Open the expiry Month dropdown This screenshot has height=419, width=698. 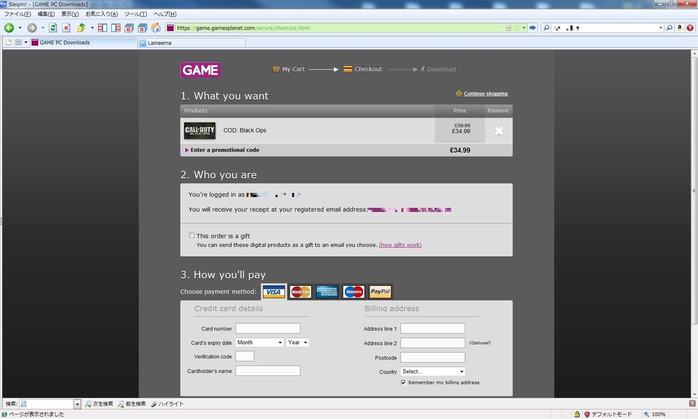[x=260, y=342]
